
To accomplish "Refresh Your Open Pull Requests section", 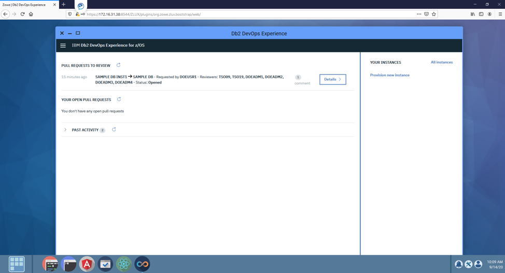I will tap(119, 99).
